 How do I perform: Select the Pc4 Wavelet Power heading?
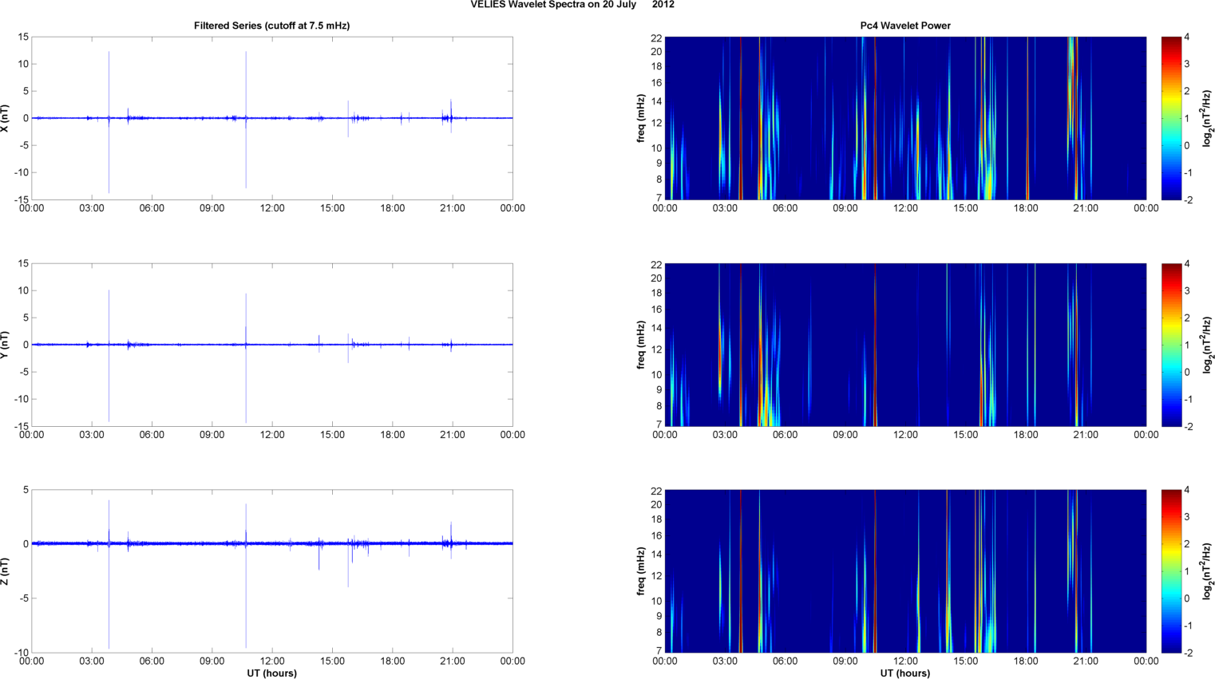click(904, 26)
